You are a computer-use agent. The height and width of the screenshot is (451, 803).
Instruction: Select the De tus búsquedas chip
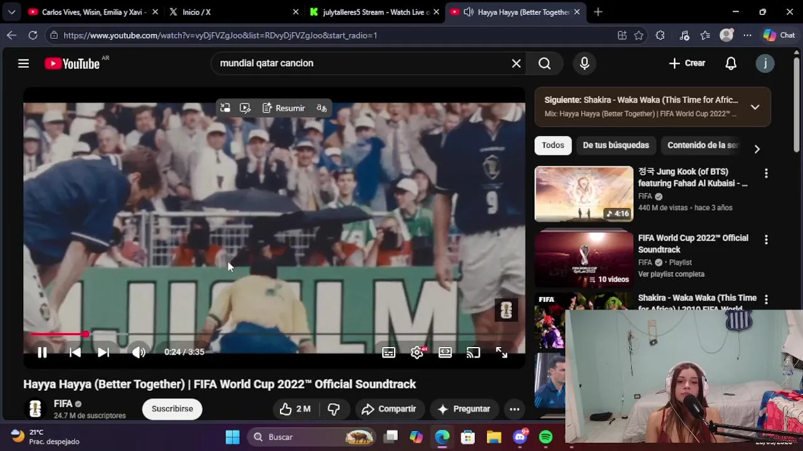click(x=615, y=145)
